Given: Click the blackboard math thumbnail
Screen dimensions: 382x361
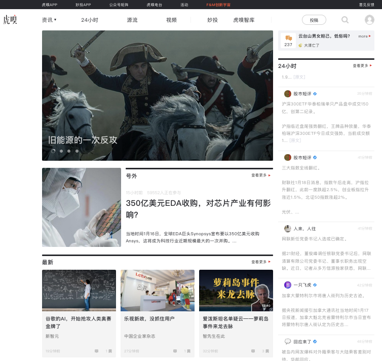Looking at the screenshot, I should 79,291.
